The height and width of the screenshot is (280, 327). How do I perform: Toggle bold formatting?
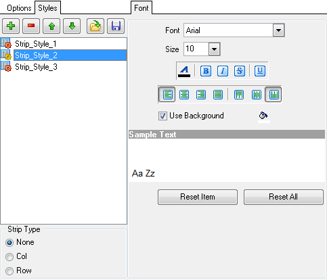coord(206,71)
